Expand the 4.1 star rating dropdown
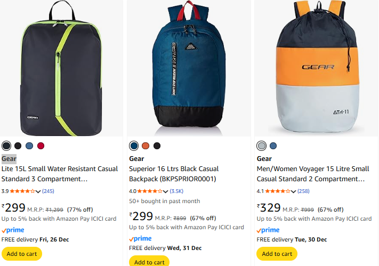 [294, 191]
